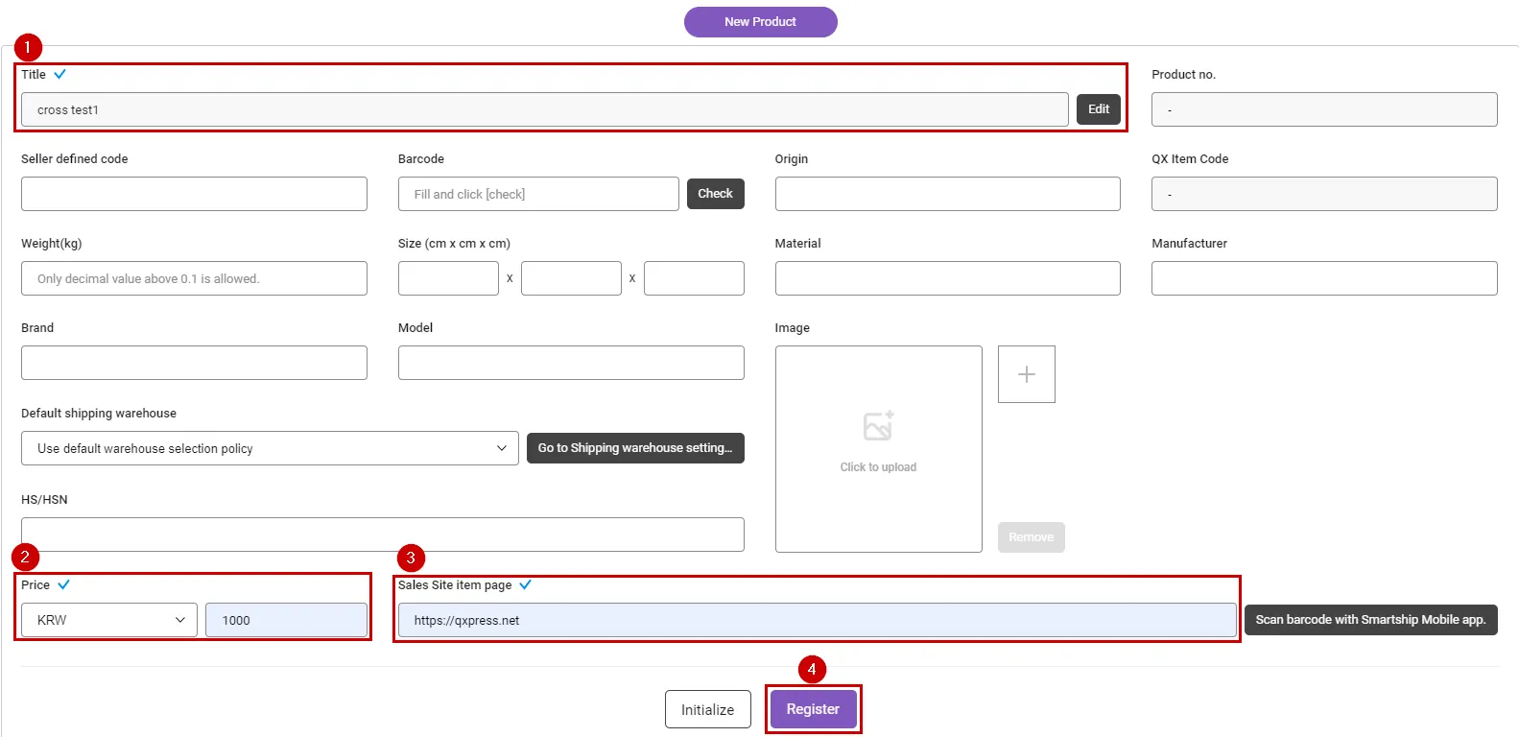Click the Price amount field showing 1000
Image resolution: width=1519 pixels, height=737 pixels.
click(286, 620)
